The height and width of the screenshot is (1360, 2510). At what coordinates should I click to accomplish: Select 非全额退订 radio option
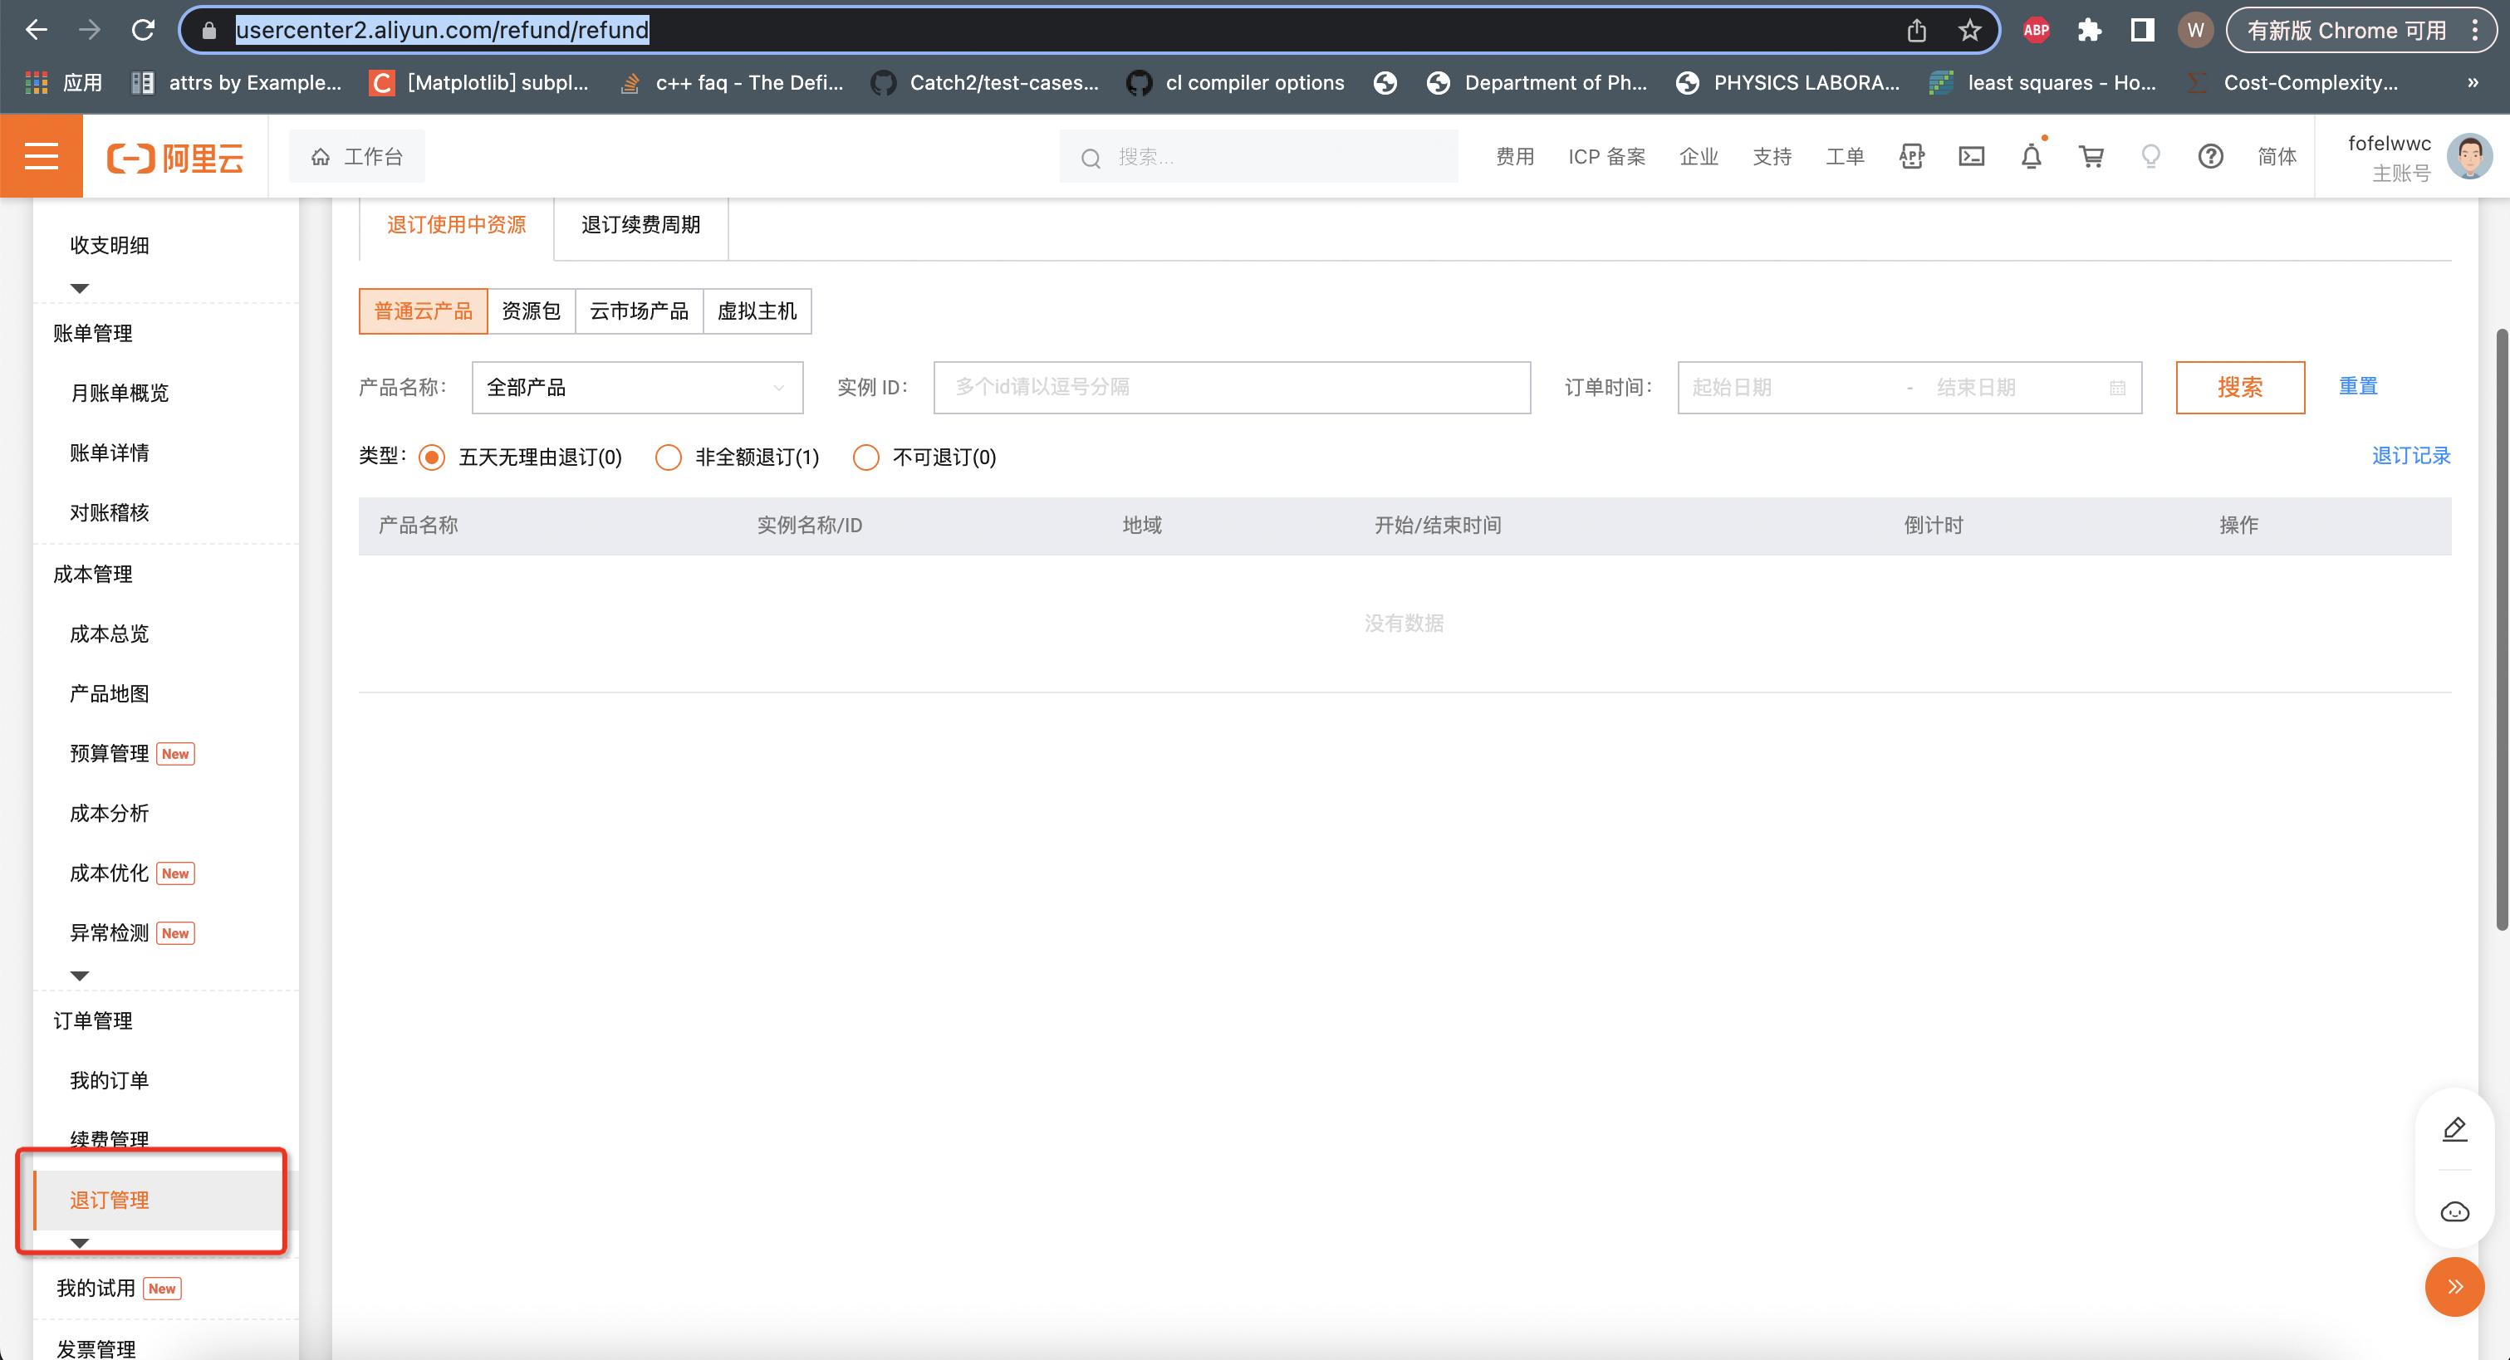(669, 457)
